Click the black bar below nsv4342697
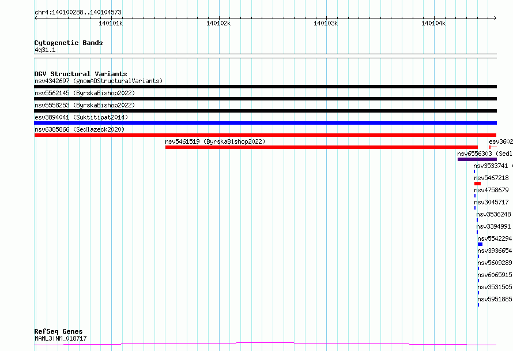The height and width of the screenshot is (351, 513). (x=265, y=87)
